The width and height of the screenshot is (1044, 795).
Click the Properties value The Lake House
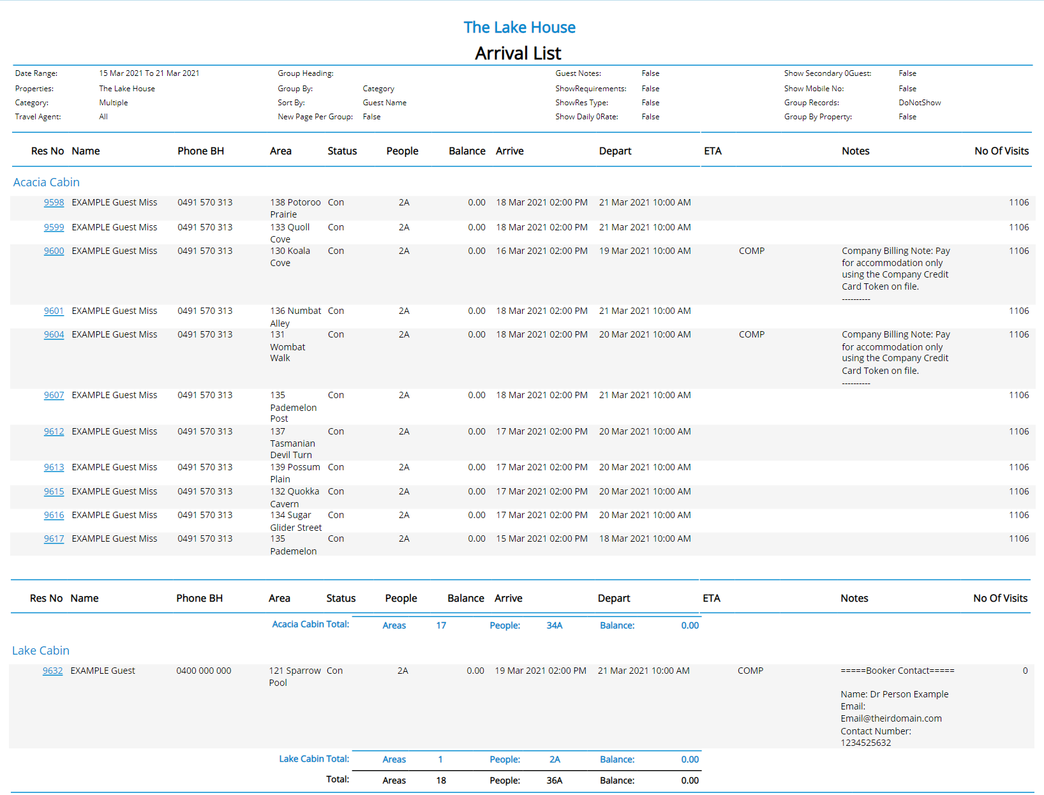pyautogui.click(x=127, y=89)
